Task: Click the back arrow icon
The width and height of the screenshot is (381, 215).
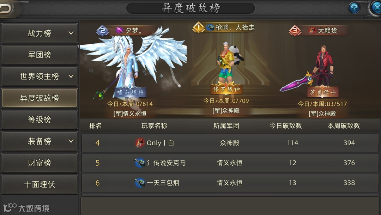Action: 6,9
